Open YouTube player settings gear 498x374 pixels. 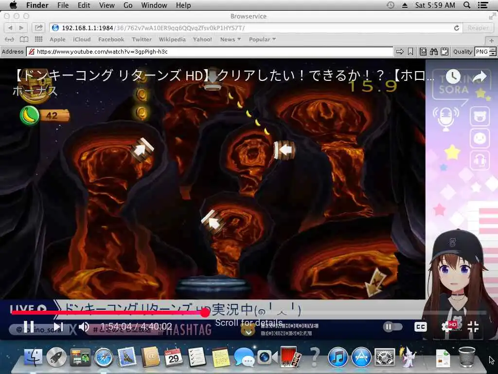click(x=447, y=327)
